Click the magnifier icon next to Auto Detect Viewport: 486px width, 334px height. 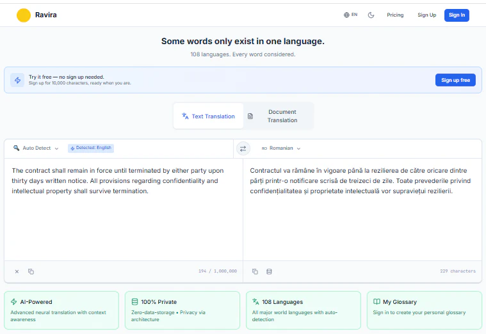coord(16,148)
